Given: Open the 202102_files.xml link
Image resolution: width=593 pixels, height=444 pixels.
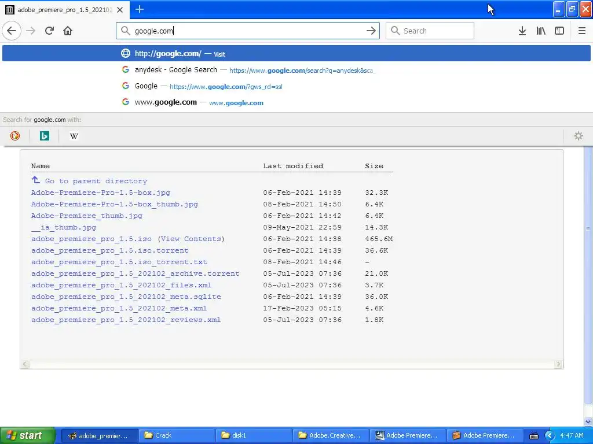Looking at the screenshot, I should pyautogui.click(x=121, y=285).
